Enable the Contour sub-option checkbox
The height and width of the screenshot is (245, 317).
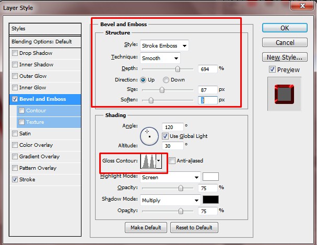click(x=21, y=111)
